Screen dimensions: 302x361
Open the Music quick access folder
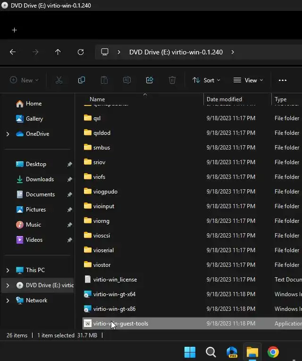[x=28, y=225]
